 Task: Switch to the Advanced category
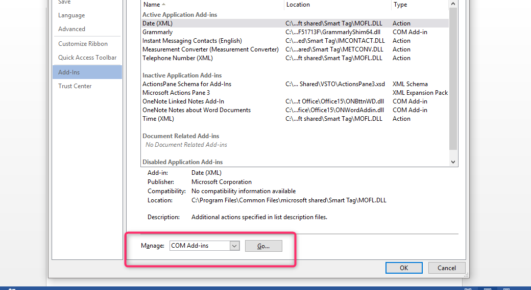[71, 29]
